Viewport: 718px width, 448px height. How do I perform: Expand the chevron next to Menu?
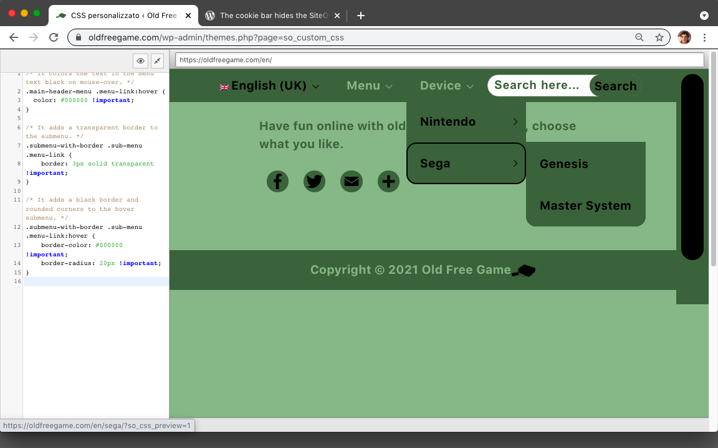tap(389, 86)
